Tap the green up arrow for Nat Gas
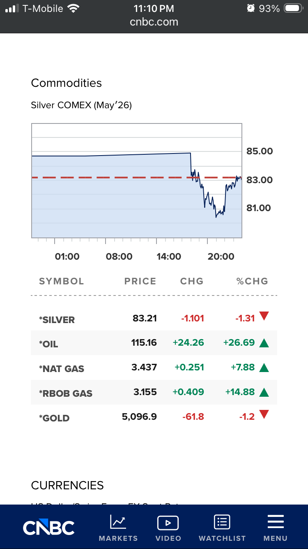 click(x=264, y=368)
